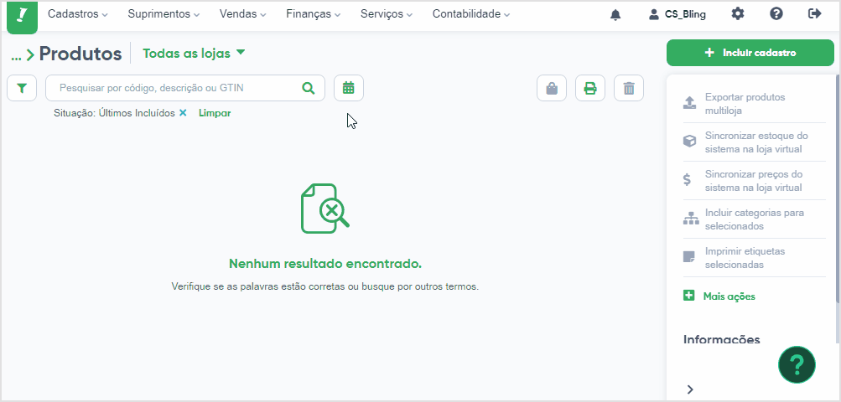Click Exportar produtos multiloja

[x=745, y=104]
